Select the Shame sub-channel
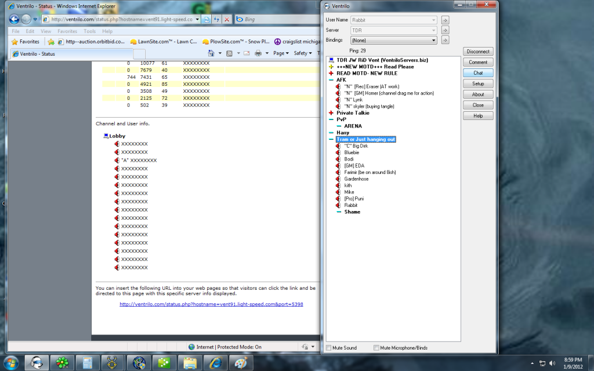 [x=352, y=212]
